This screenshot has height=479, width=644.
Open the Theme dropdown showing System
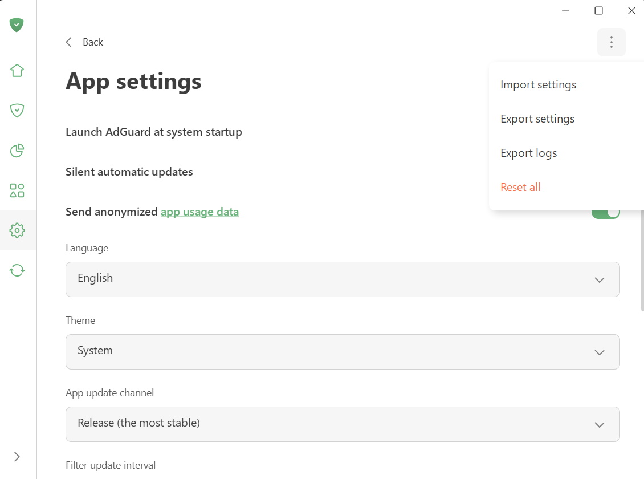point(343,352)
